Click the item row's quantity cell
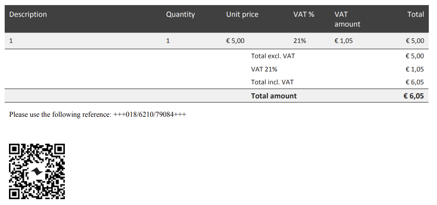This screenshot has height=205, width=437. point(168,41)
